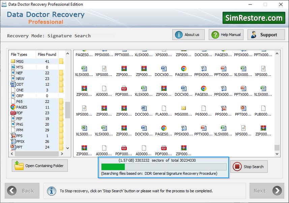Click the DDR General Signature Recovery Procedure text
The width and height of the screenshot is (289, 203).
[181, 173]
